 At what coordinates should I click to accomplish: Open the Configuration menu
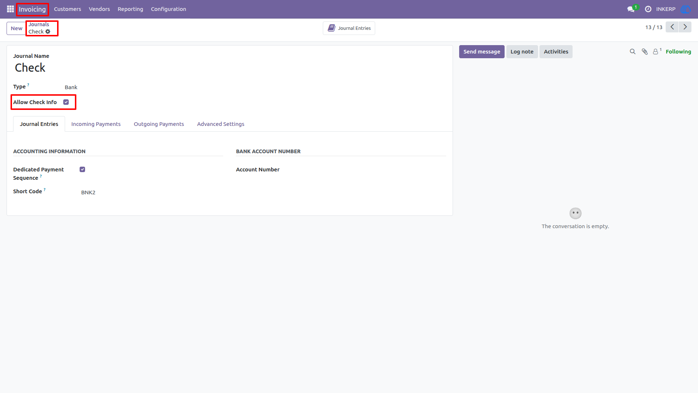tap(169, 9)
